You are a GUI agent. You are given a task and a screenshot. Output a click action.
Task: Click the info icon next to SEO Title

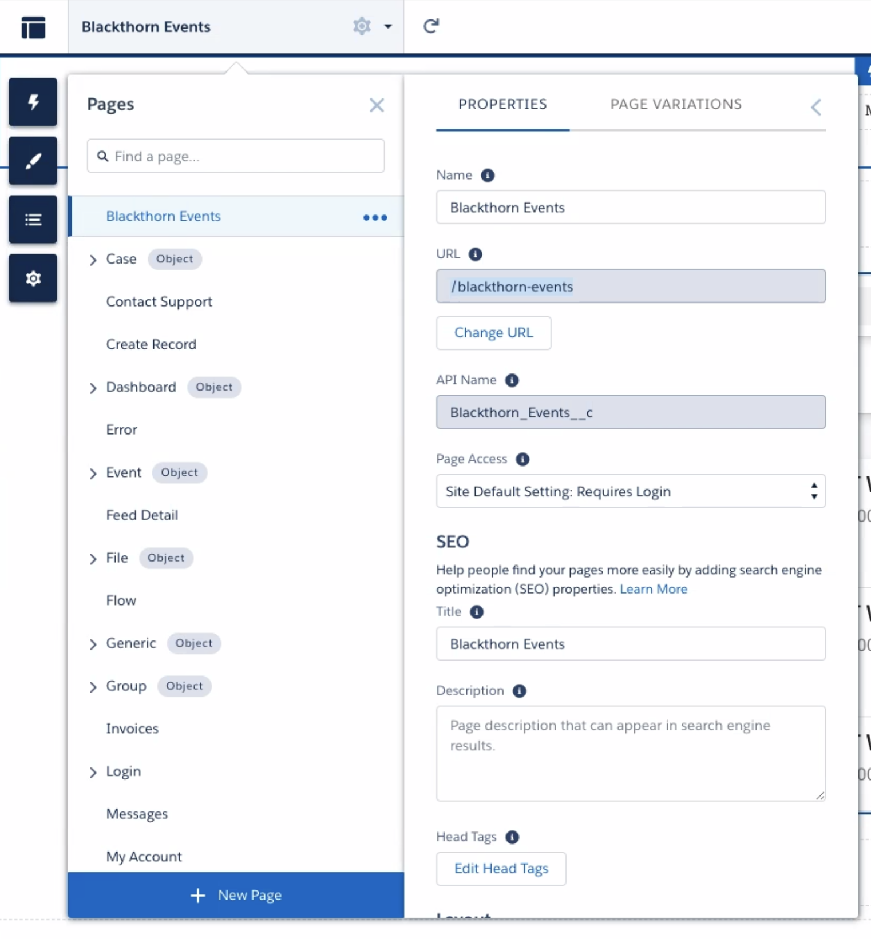click(477, 612)
